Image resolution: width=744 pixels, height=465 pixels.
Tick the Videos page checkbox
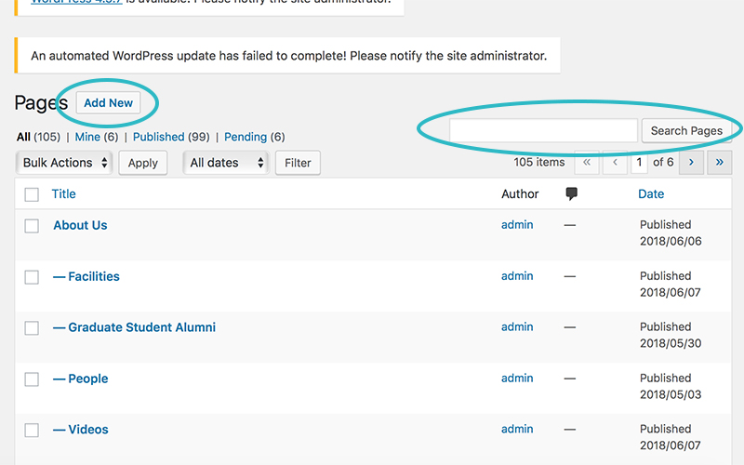pos(32,430)
